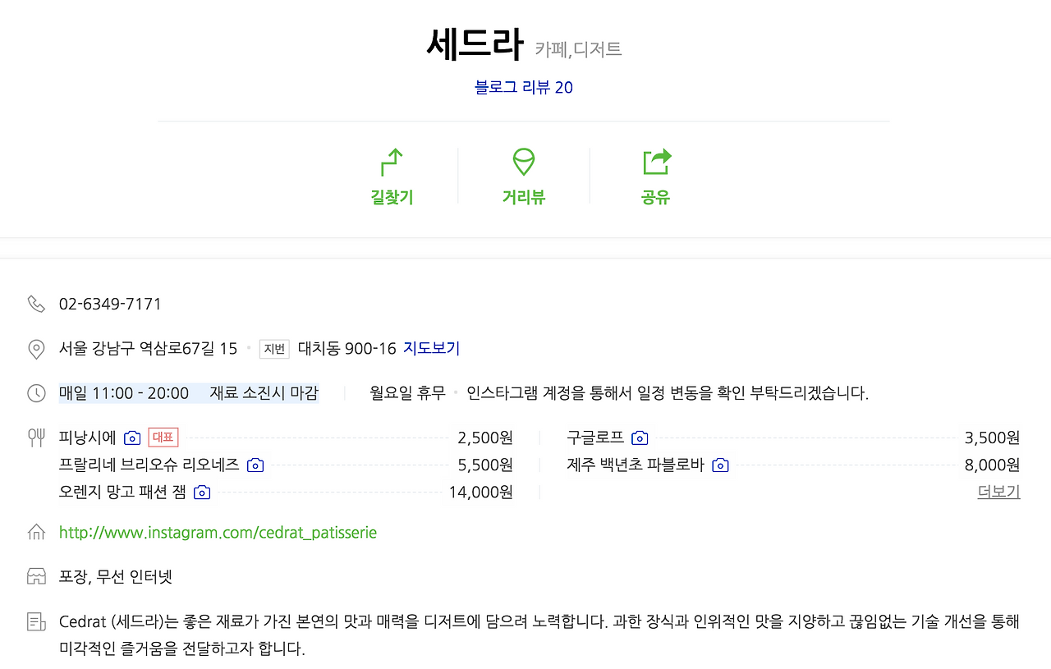Screen dimensions: 1051x669
Task: Open 제주 백년초 파블로바 camera icon
Action: [720, 465]
